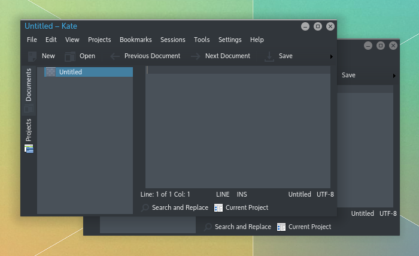
Task: Maximize the back Kate window
Action: (381, 46)
